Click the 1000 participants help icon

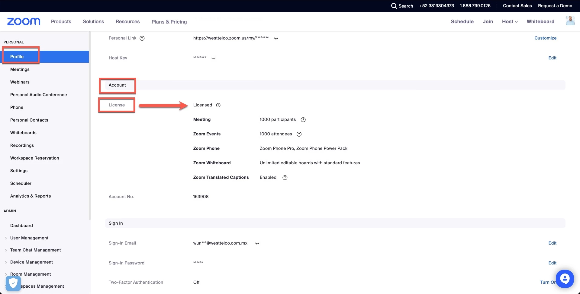point(303,120)
